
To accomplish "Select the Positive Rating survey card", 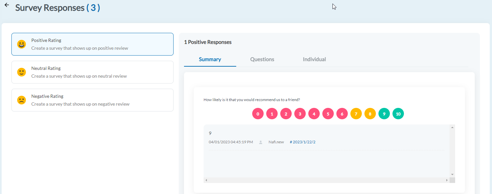I will (92, 44).
